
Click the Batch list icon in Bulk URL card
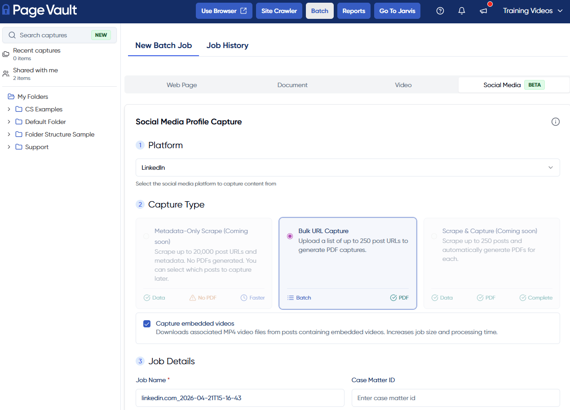(291, 298)
